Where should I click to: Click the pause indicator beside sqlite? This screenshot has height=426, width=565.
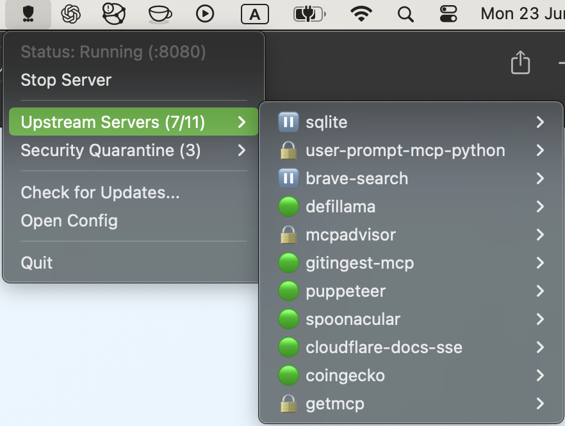tap(288, 122)
